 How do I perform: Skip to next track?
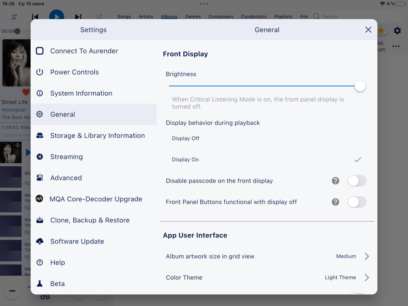pos(78,17)
